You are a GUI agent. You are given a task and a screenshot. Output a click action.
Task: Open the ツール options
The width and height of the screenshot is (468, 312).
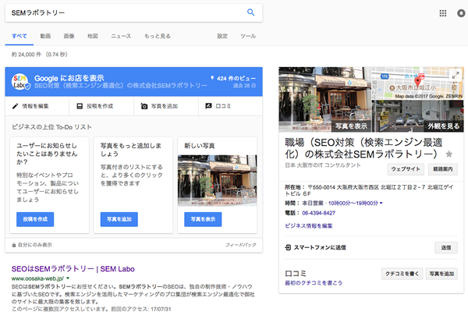[x=248, y=36]
